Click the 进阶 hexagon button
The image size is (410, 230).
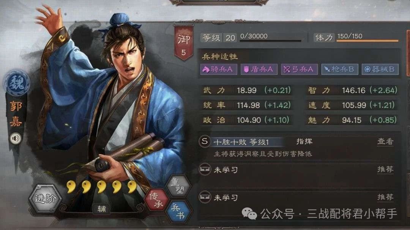[45, 198]
